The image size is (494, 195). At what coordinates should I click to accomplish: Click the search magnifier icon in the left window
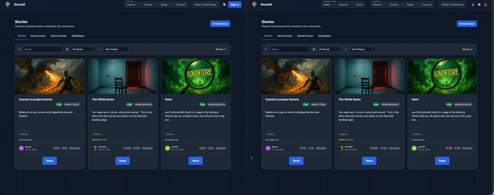point(19,49)
